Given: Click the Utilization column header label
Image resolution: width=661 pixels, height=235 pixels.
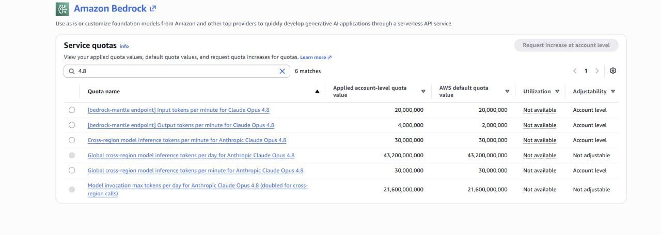Looking at the screenshot, I should [x=537, y=92].
